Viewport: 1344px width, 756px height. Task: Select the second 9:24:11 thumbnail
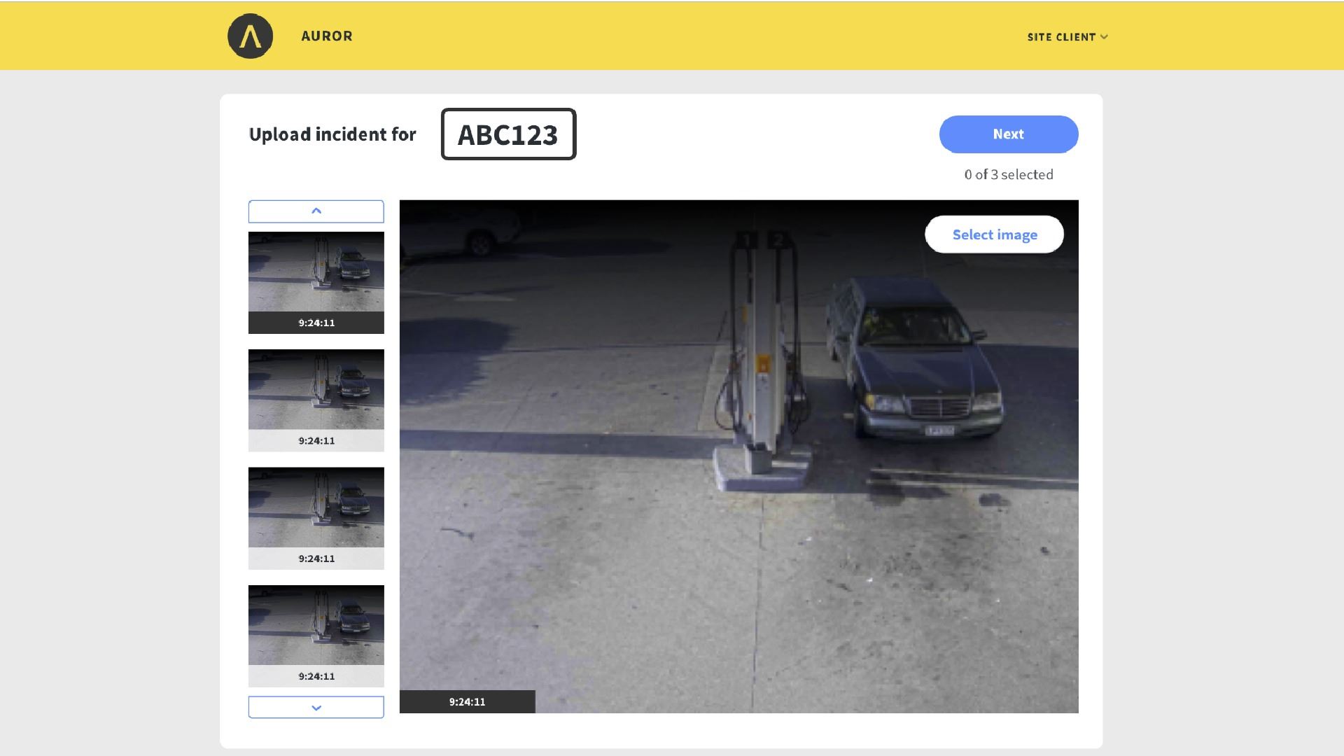coord(316,400)
